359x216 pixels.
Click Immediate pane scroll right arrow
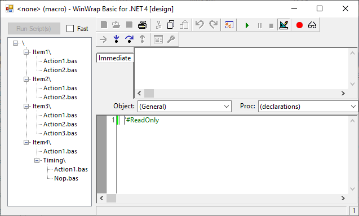(x=343, y=93)
